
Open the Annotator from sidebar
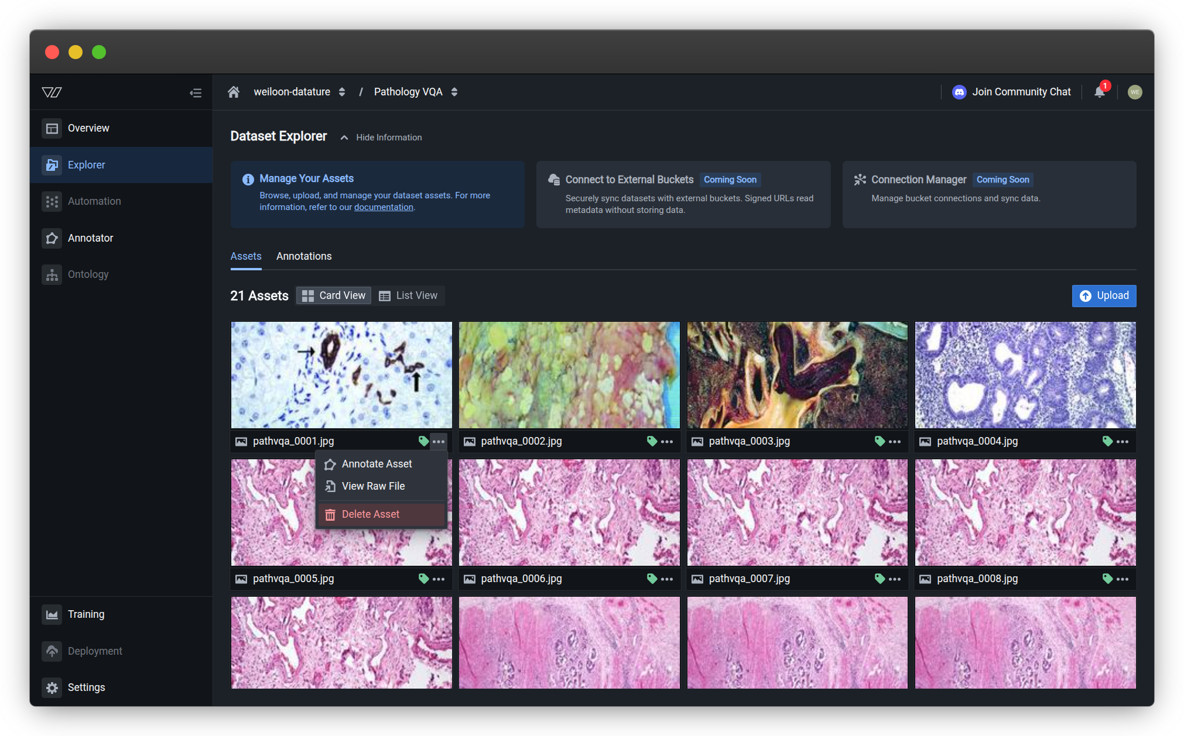(x=90, y=238)
